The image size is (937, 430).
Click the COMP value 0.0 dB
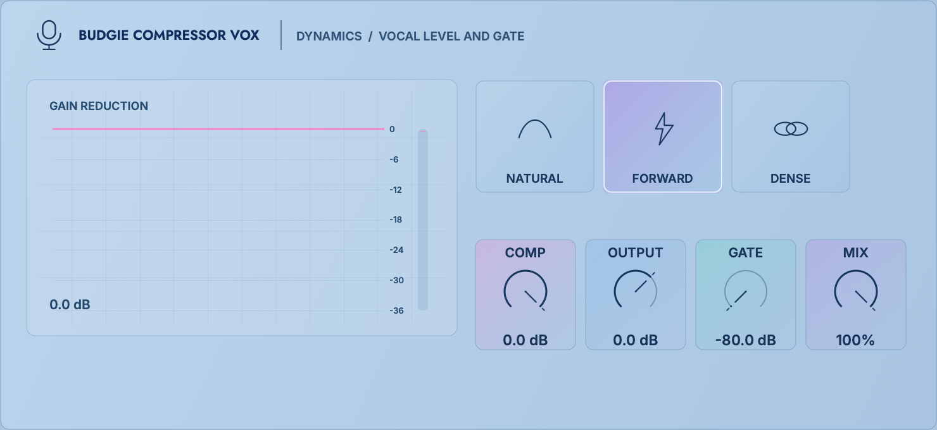click(525, 340)
